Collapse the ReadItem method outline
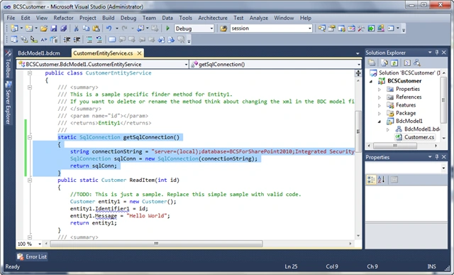The image size is (454, 275). click(30, 180)
